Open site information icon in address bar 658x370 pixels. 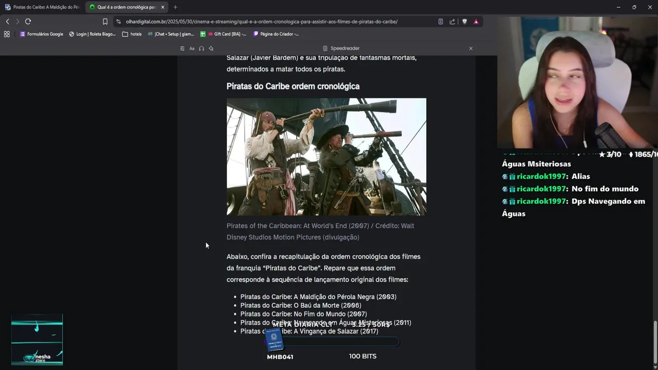click(118, 22)
